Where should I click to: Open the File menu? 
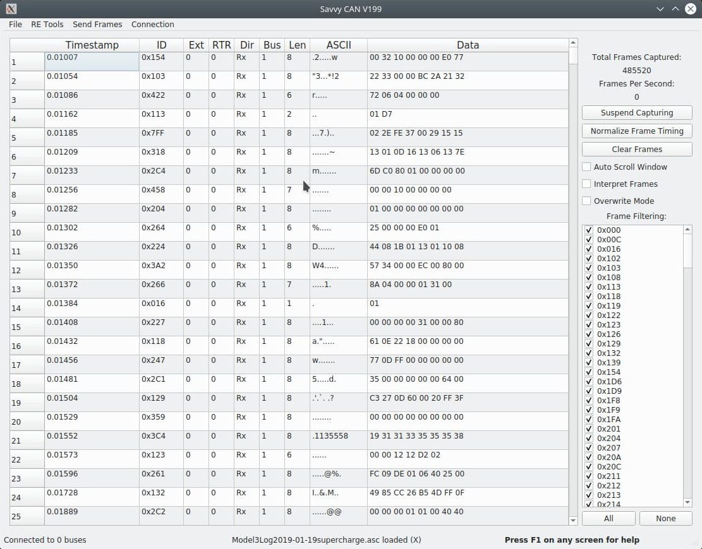[x=15, y=24]
